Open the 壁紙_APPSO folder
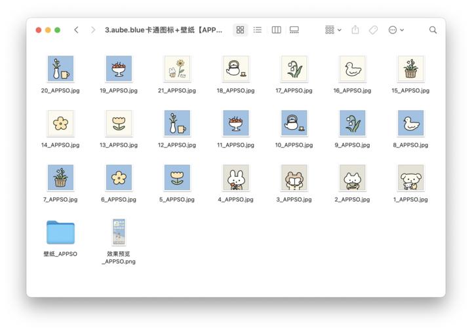The image size is (472, 332). (x=60, y=232)
